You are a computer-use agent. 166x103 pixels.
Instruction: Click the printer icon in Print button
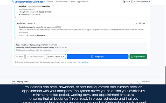pyautogui.click(x=49, y=57)
